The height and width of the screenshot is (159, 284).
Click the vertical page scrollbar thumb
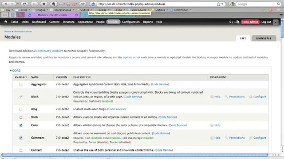click(282, 28)
